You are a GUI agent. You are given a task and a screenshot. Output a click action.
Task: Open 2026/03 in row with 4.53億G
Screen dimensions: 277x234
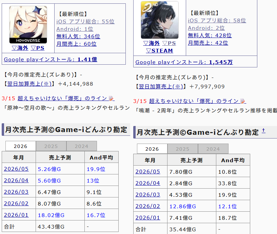pos(148,195)
